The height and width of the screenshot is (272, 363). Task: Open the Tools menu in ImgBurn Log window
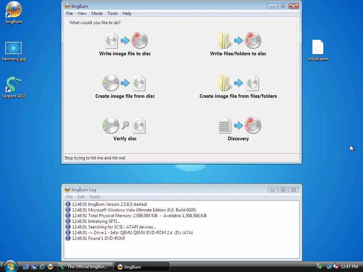pyautogui.click(x=95, y=197)
